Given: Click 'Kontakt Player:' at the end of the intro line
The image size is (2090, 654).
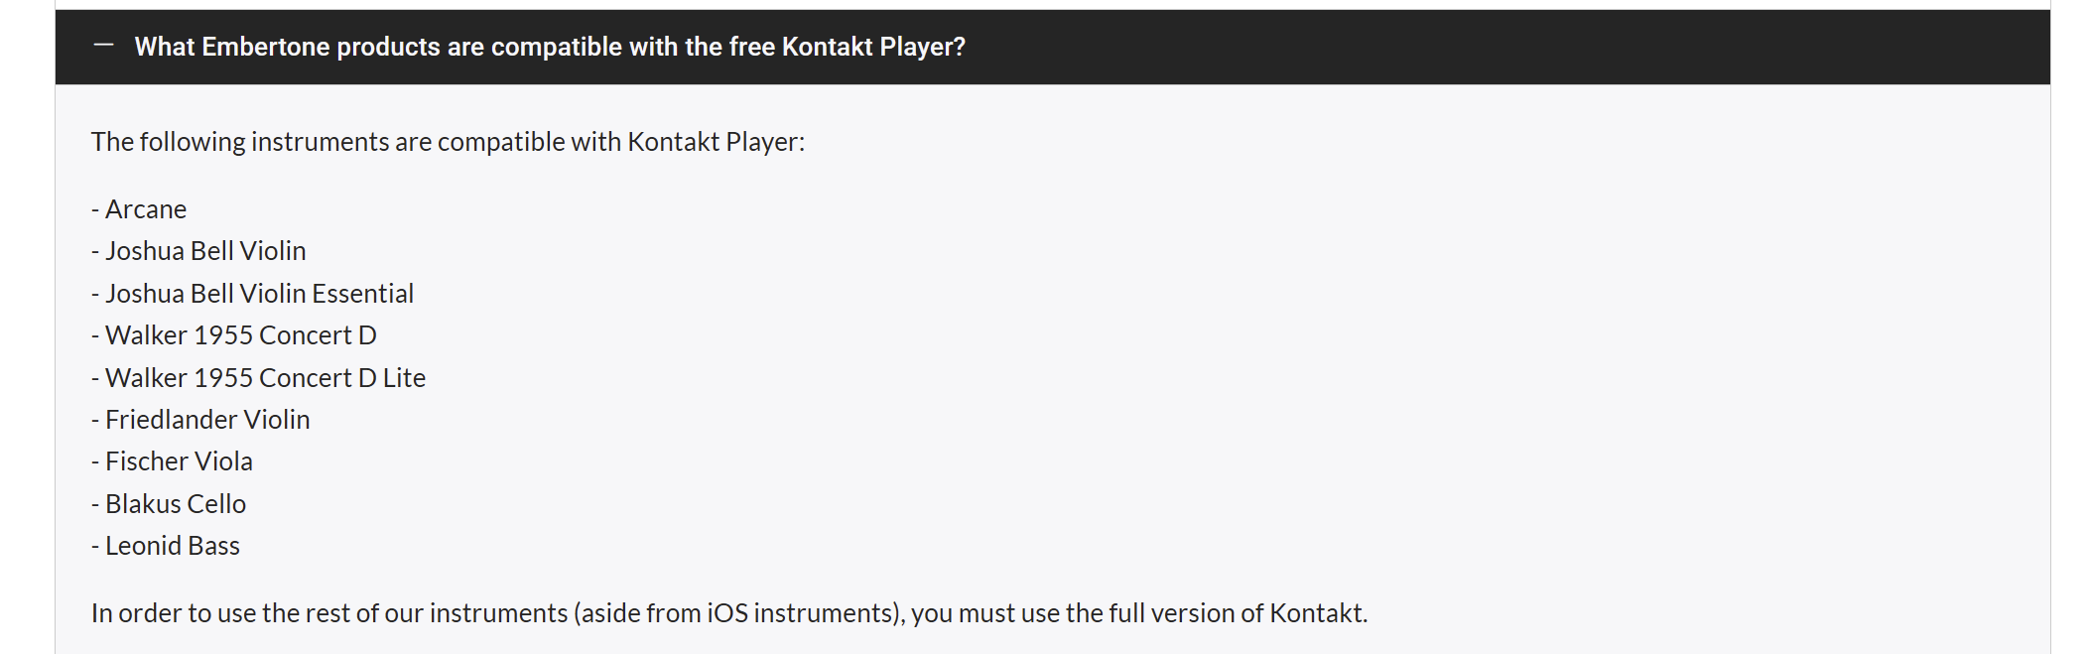Looking at the screenshot, I should tap(716, 142).
